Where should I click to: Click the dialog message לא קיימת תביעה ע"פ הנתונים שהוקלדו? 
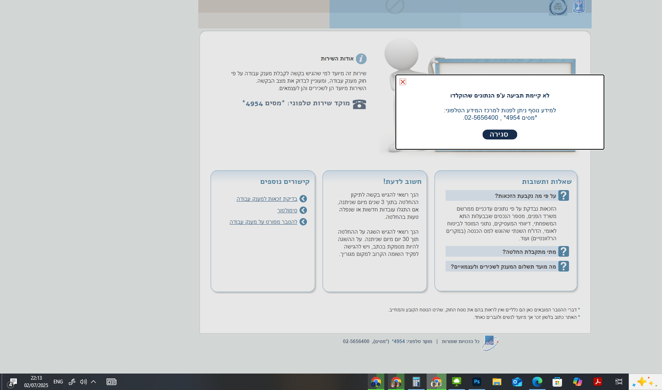pyautogui.click(x=500, y=95)
